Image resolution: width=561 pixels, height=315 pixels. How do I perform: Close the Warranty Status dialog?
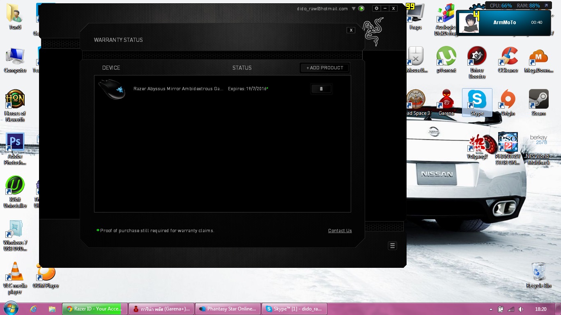click(351, 30)
